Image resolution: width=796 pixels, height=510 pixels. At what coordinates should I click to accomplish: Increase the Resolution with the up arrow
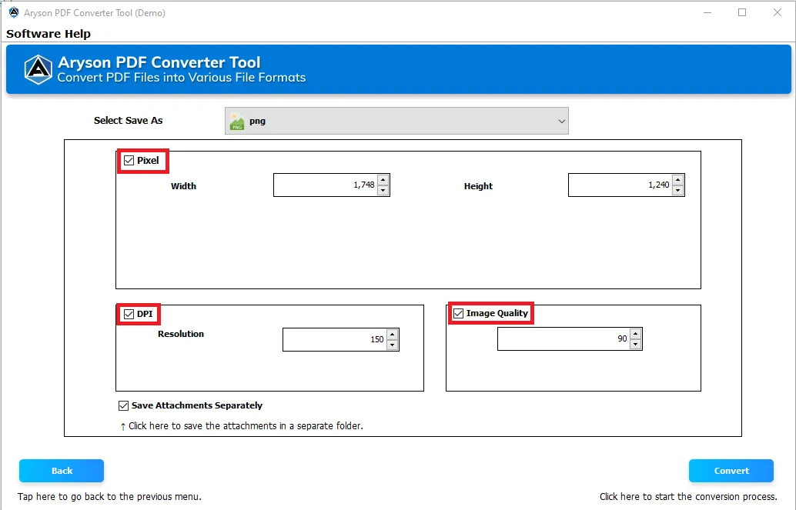click(x=392, y=334)
